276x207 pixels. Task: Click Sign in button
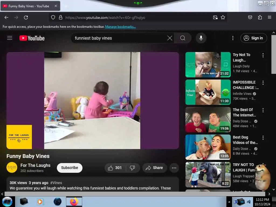(x=254, y=38)
